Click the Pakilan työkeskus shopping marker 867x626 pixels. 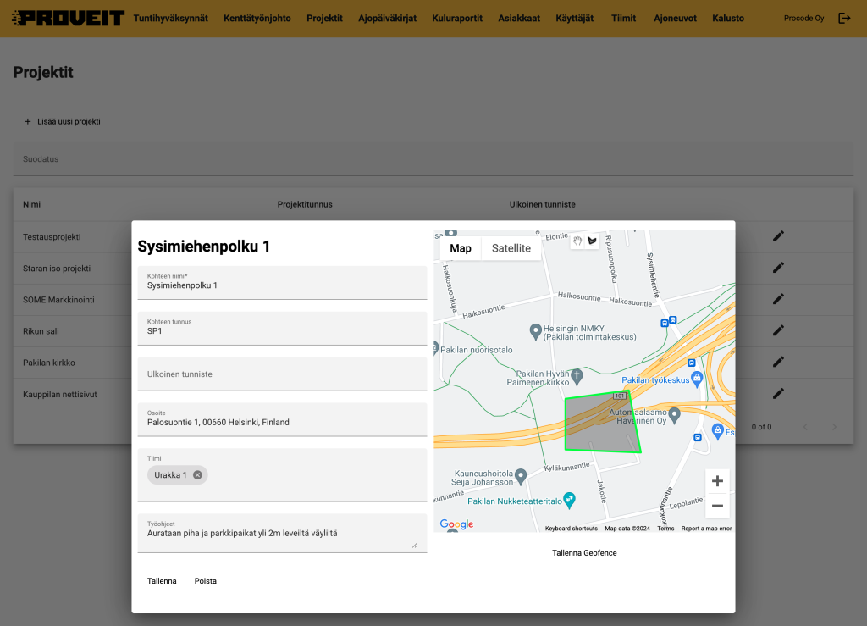tap(698, 379)
